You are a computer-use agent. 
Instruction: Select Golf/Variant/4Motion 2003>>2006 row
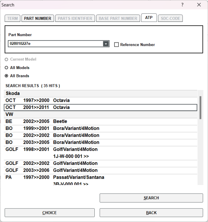coord(100,170)
